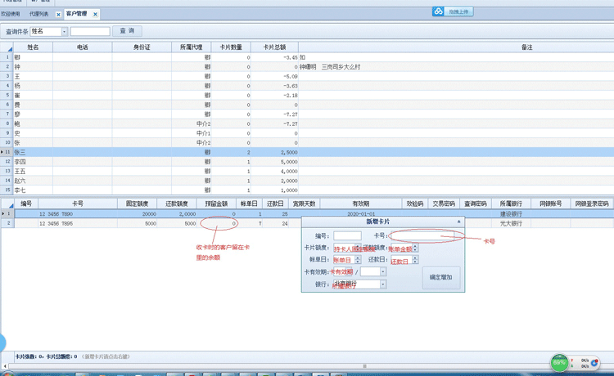Click the search text box beside 姓名

point(90,31)
